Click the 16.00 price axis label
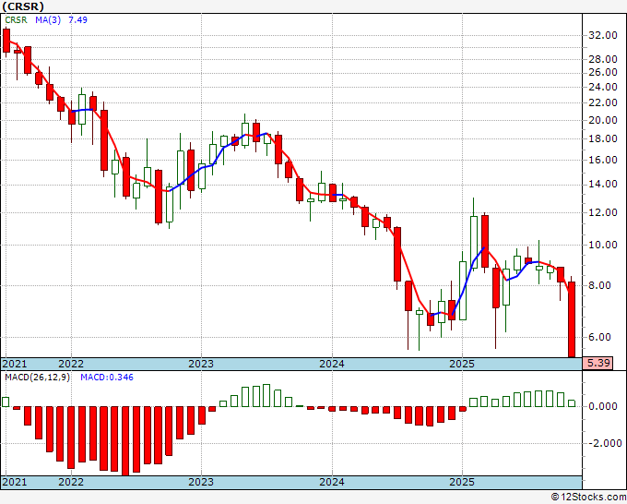 tap(603, 160)
